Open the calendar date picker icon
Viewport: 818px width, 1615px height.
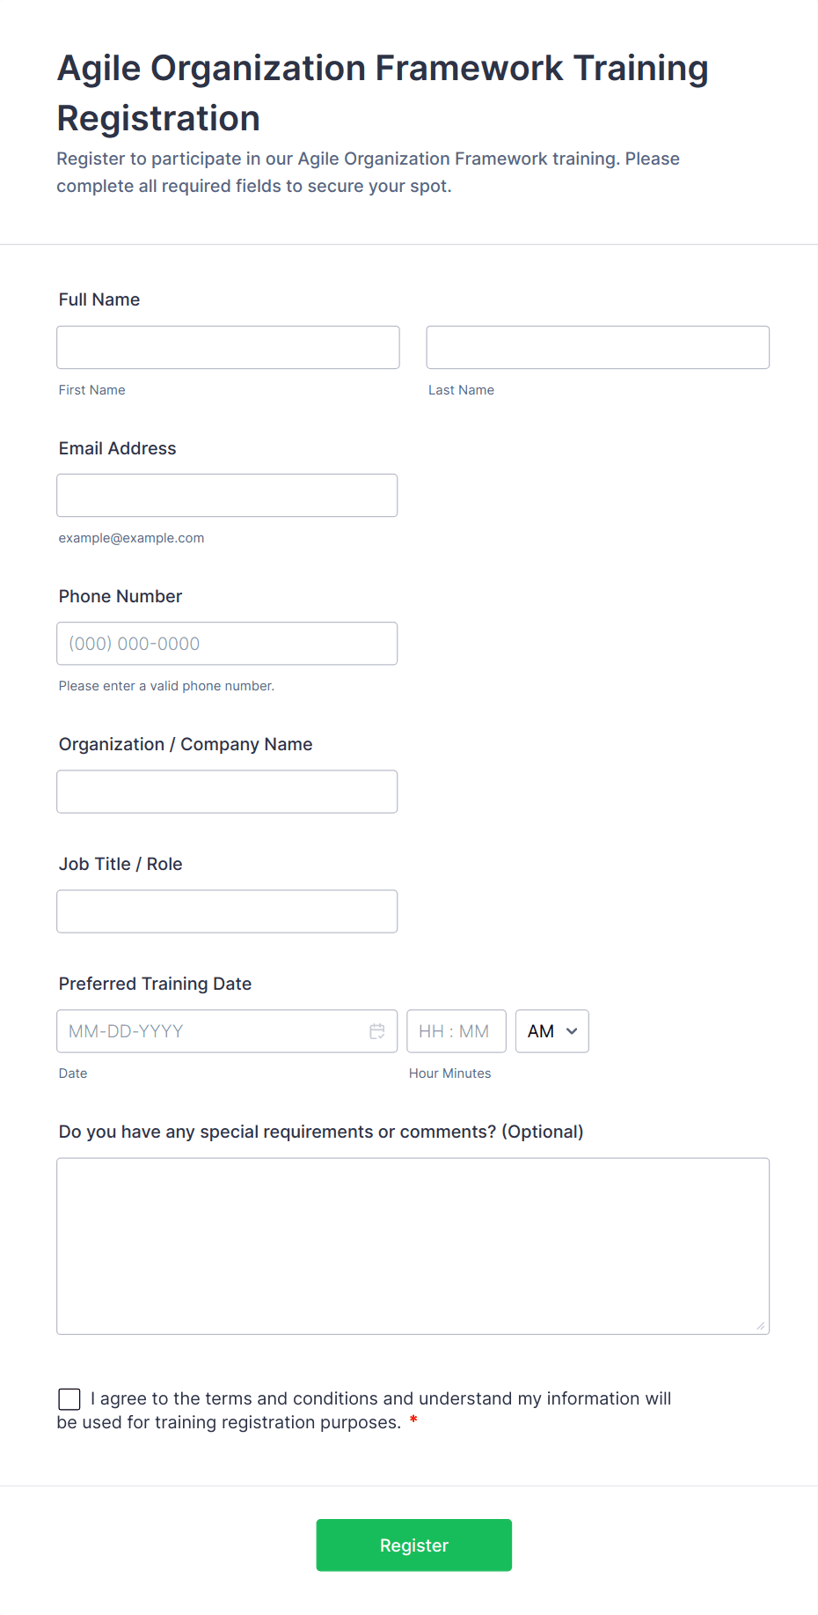click(x=377, y=1031)
